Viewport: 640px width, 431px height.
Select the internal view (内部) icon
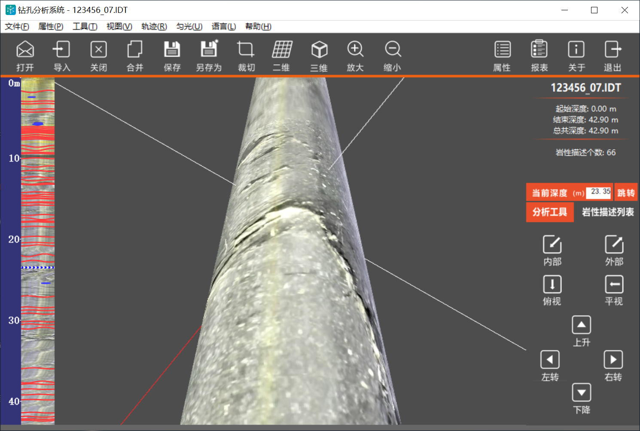(552, 245)
